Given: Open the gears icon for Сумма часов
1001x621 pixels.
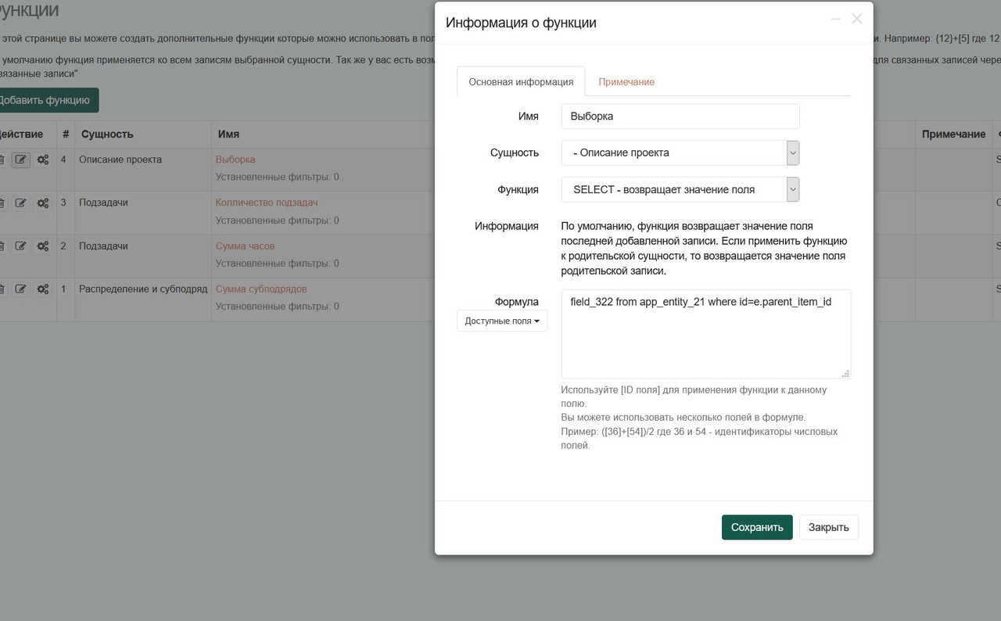Looking at the screenshot, I should [x=43, y=246].
